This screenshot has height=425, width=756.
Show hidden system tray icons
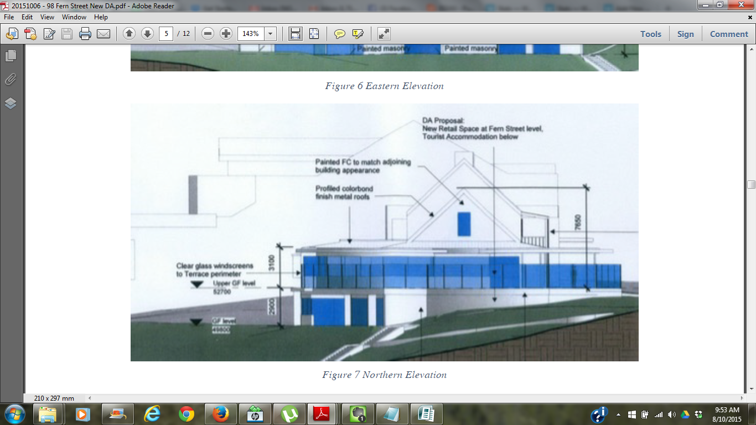[x=618, y=414]
